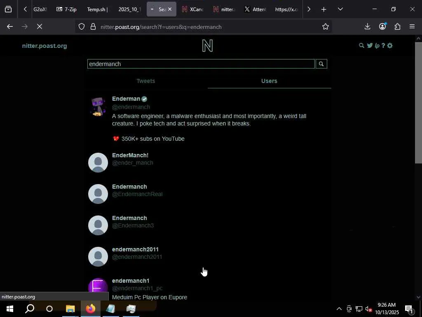
Task: Open the EnderManch! profile name
Action: coord(130,155)
